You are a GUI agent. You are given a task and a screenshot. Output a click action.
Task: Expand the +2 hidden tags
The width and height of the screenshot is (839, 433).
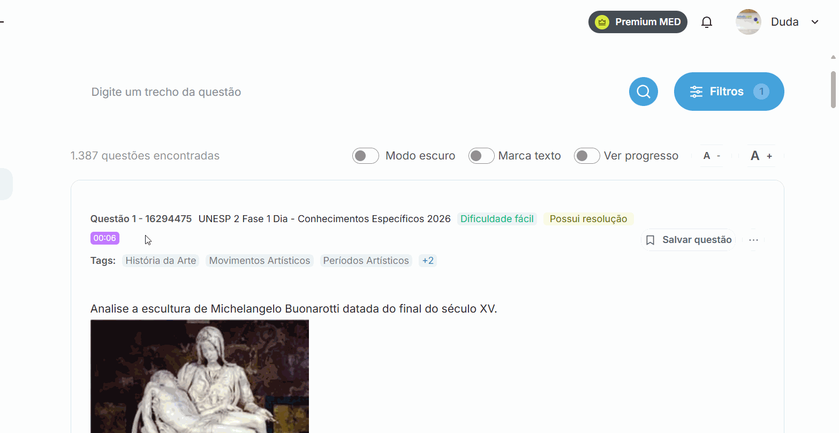click(428, 261)
